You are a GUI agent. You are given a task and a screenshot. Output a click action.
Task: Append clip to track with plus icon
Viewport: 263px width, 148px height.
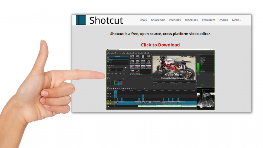(x=116, y=89)
